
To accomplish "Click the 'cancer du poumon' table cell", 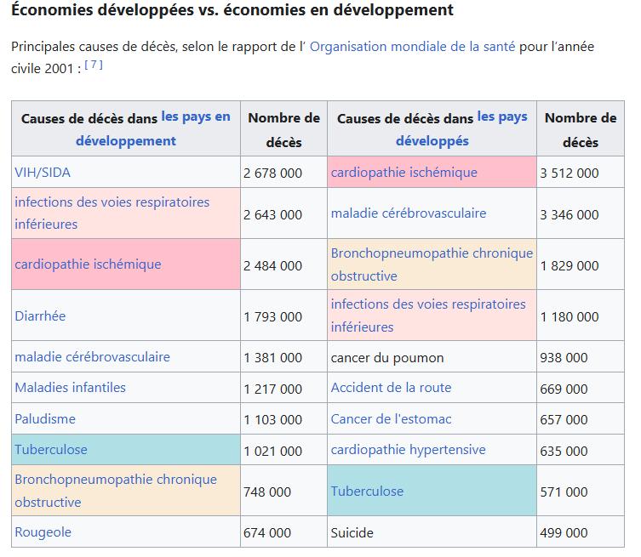I will click(387, 357).
